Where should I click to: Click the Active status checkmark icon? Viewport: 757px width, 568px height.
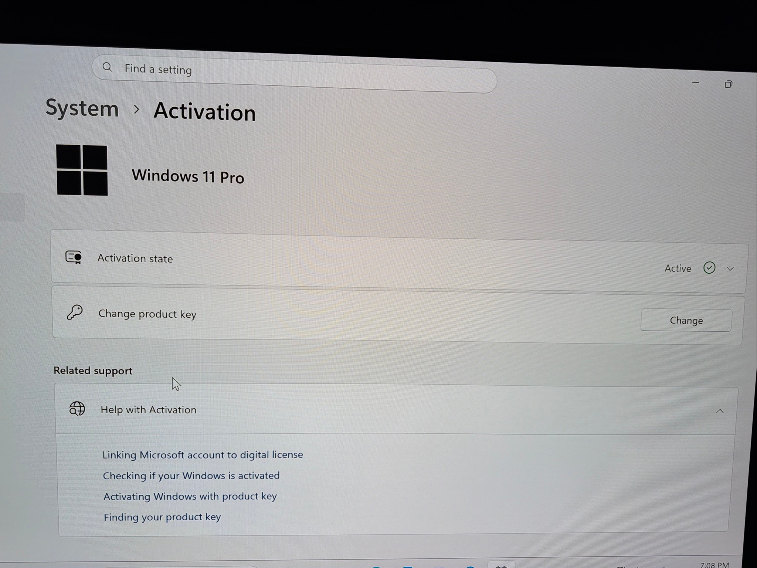709,267
